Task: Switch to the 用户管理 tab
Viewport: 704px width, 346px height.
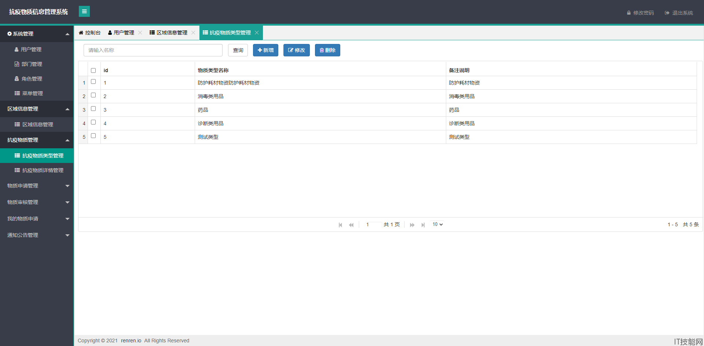Action: [124, 33]
